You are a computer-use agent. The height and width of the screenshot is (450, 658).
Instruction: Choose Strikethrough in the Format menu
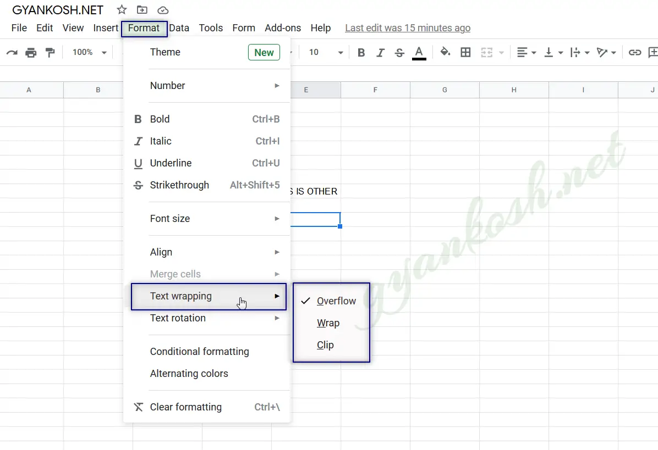[206, 185]
